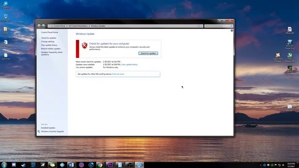The width and height of the screenshot is (299, 168).
Task: Open Adobe Premiere Pro from taskbar
Action: [110, 165]
